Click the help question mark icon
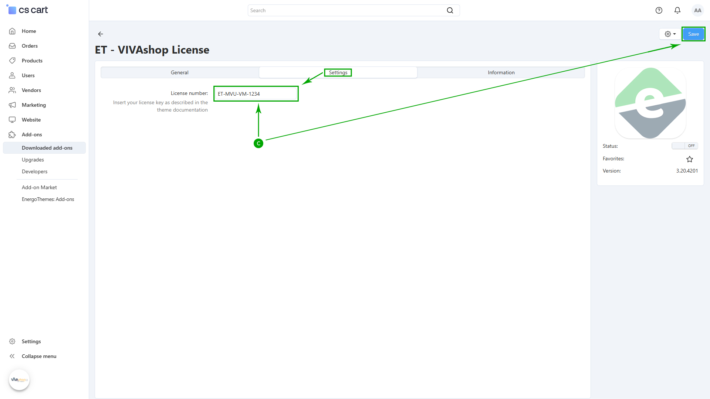The height and width of the screenshot is (399, 710). [659, 10]
